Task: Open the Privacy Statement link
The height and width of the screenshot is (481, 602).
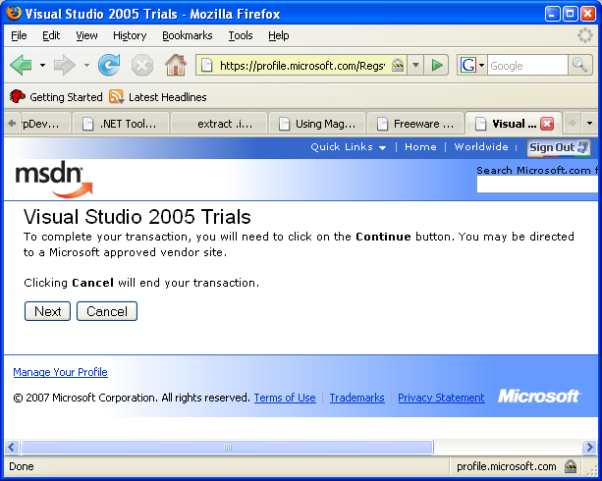Action: 441,398
